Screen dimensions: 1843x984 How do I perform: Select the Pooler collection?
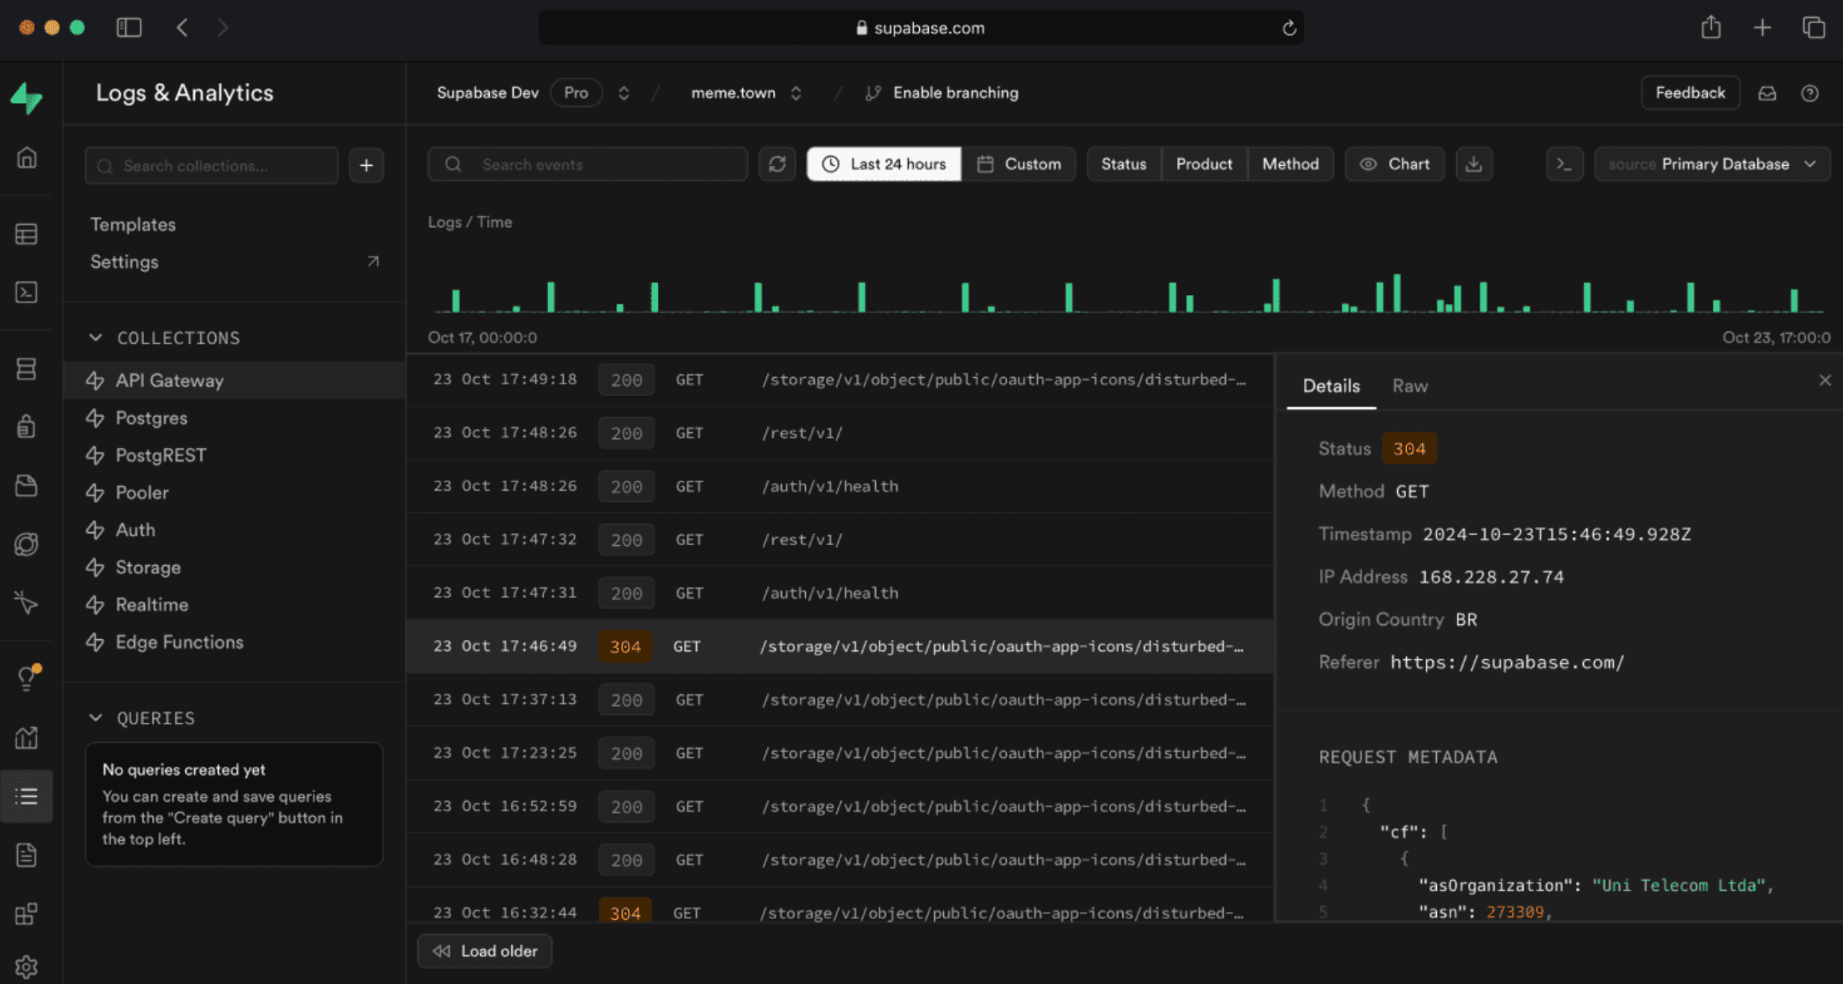234,493
